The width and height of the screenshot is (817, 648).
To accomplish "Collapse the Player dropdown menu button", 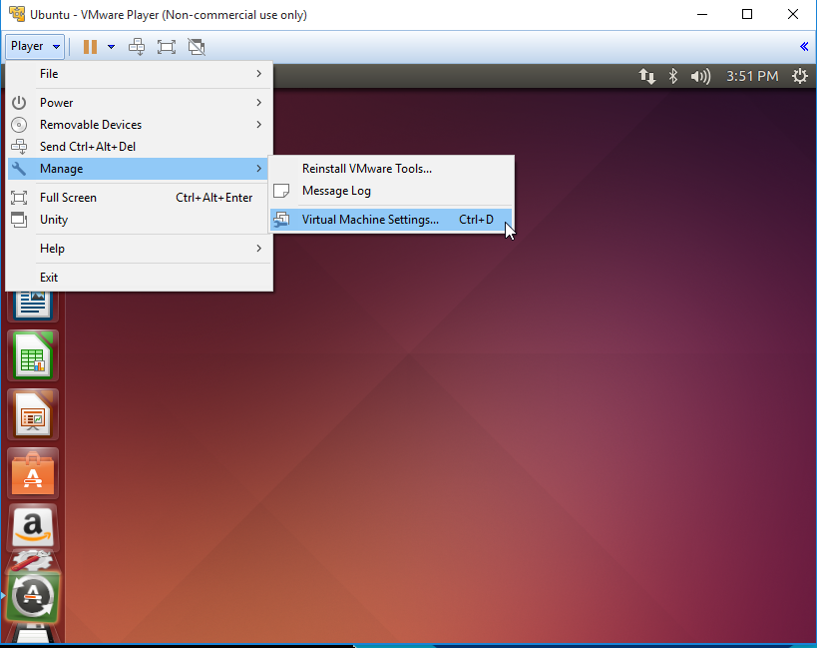I will [35, 46].
